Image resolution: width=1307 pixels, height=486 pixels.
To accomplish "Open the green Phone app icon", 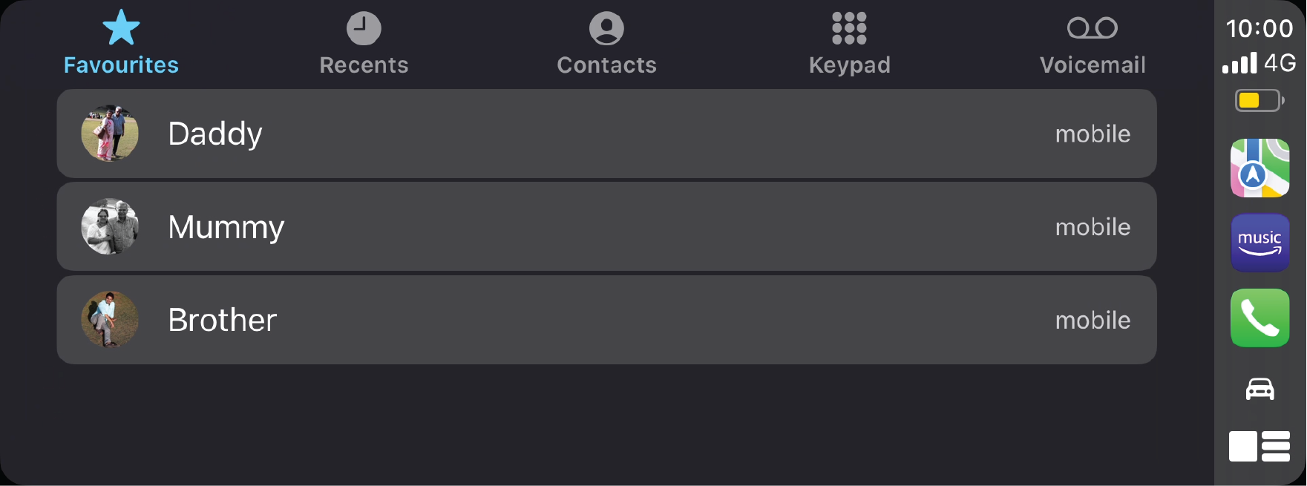I will point(1259,318).
